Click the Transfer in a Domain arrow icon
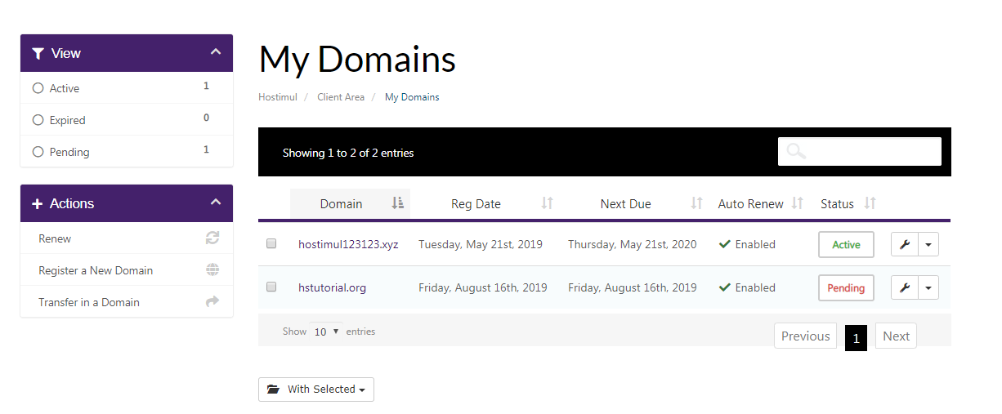Screen dimensions: 1002x414 pyautogui.click(x=212, y=302)
